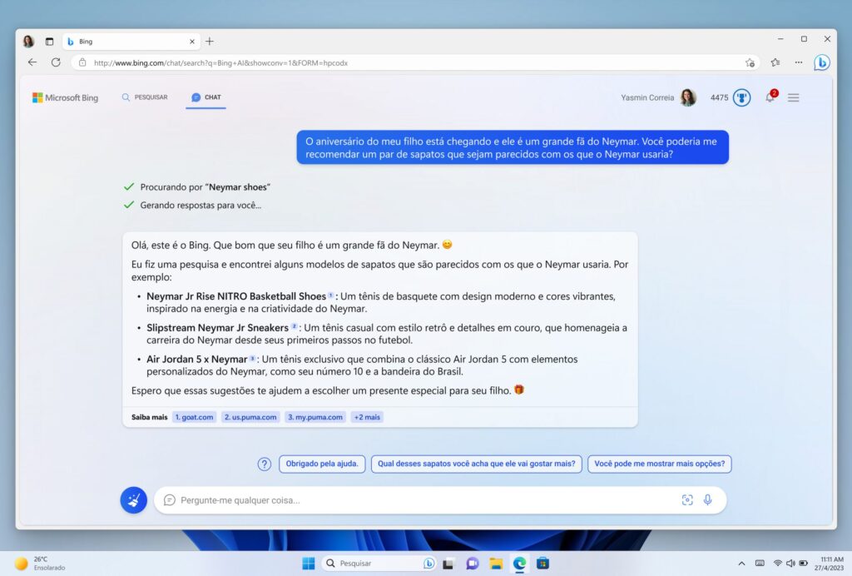
Task: Choose 'Qual desses sapatos' suggestion
Action: [477, 464]
